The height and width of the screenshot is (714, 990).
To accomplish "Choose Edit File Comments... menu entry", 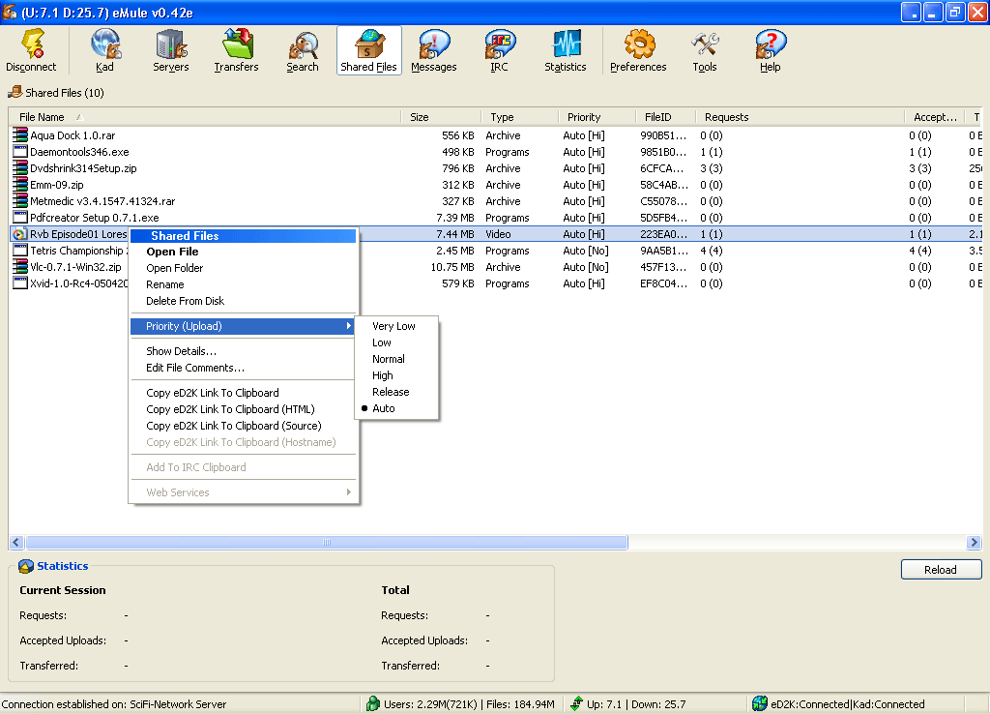I will [x=243, y=367].
